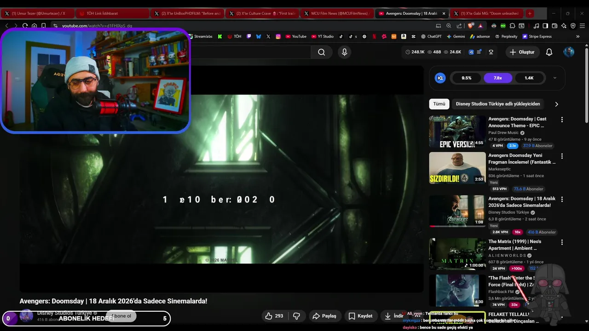Dislike the video with thumbs down
The width and height of the screenshot is (589, 331).
(297, 316)
